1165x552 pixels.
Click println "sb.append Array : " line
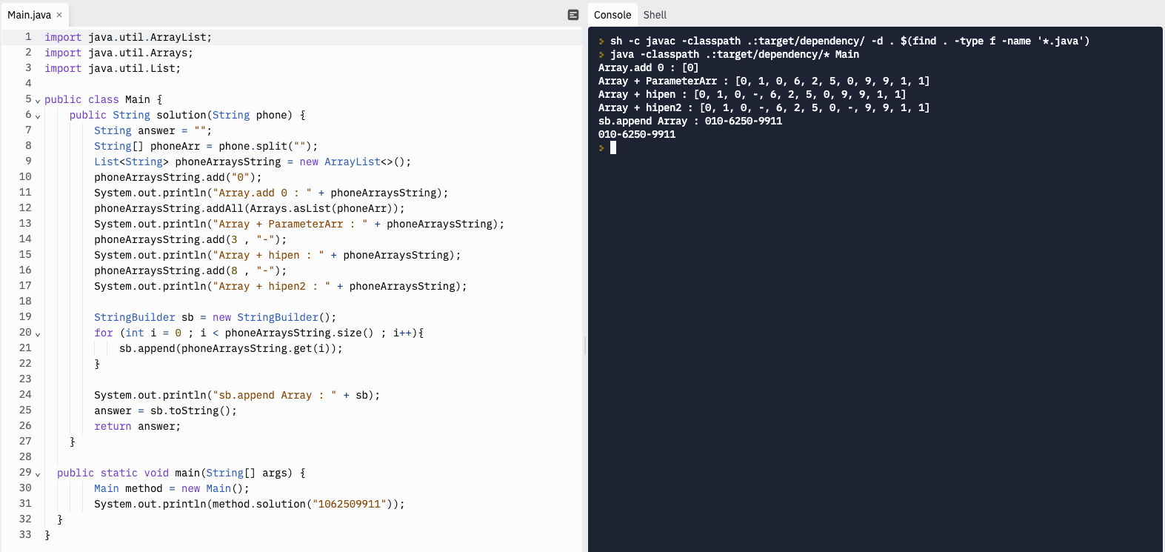pyautogui.click(x=237, y=395)
